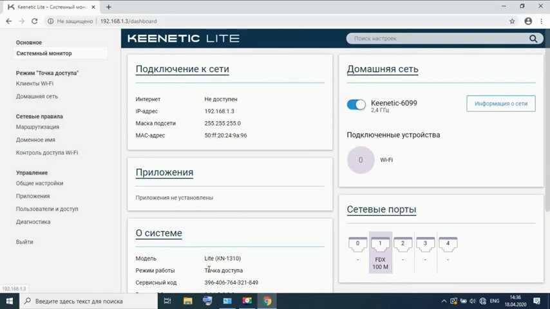Click 'Выйти' to log out
Image resolution: width=550 pixels, height=309 pixels.
[x=24, y=241]
